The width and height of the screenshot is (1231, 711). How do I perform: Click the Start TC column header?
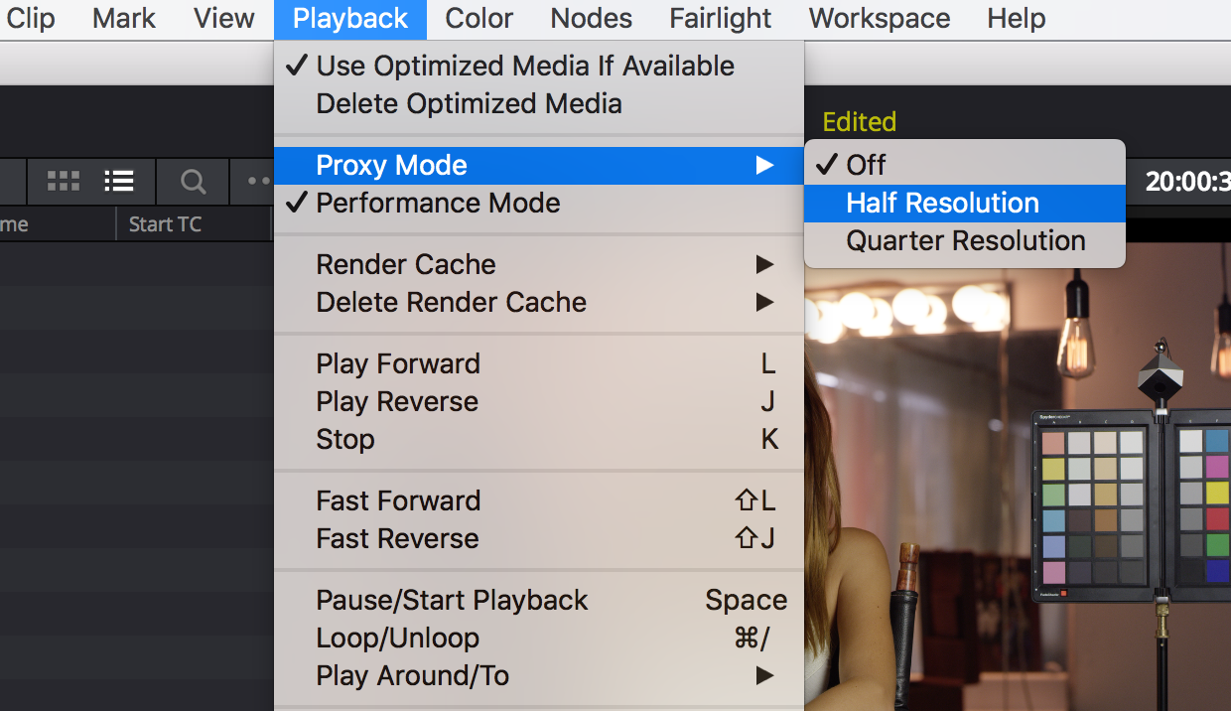[165, 224]
